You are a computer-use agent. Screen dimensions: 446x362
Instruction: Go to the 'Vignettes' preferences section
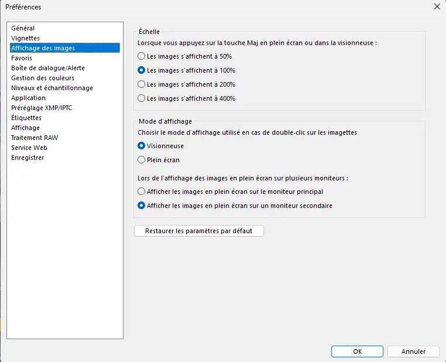(x=26, y=38)
